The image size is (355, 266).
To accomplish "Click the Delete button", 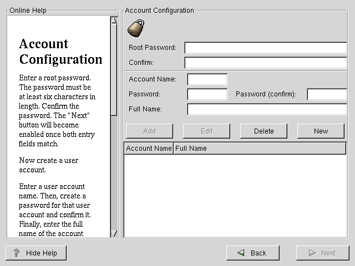I will click(x=264, y=131).
